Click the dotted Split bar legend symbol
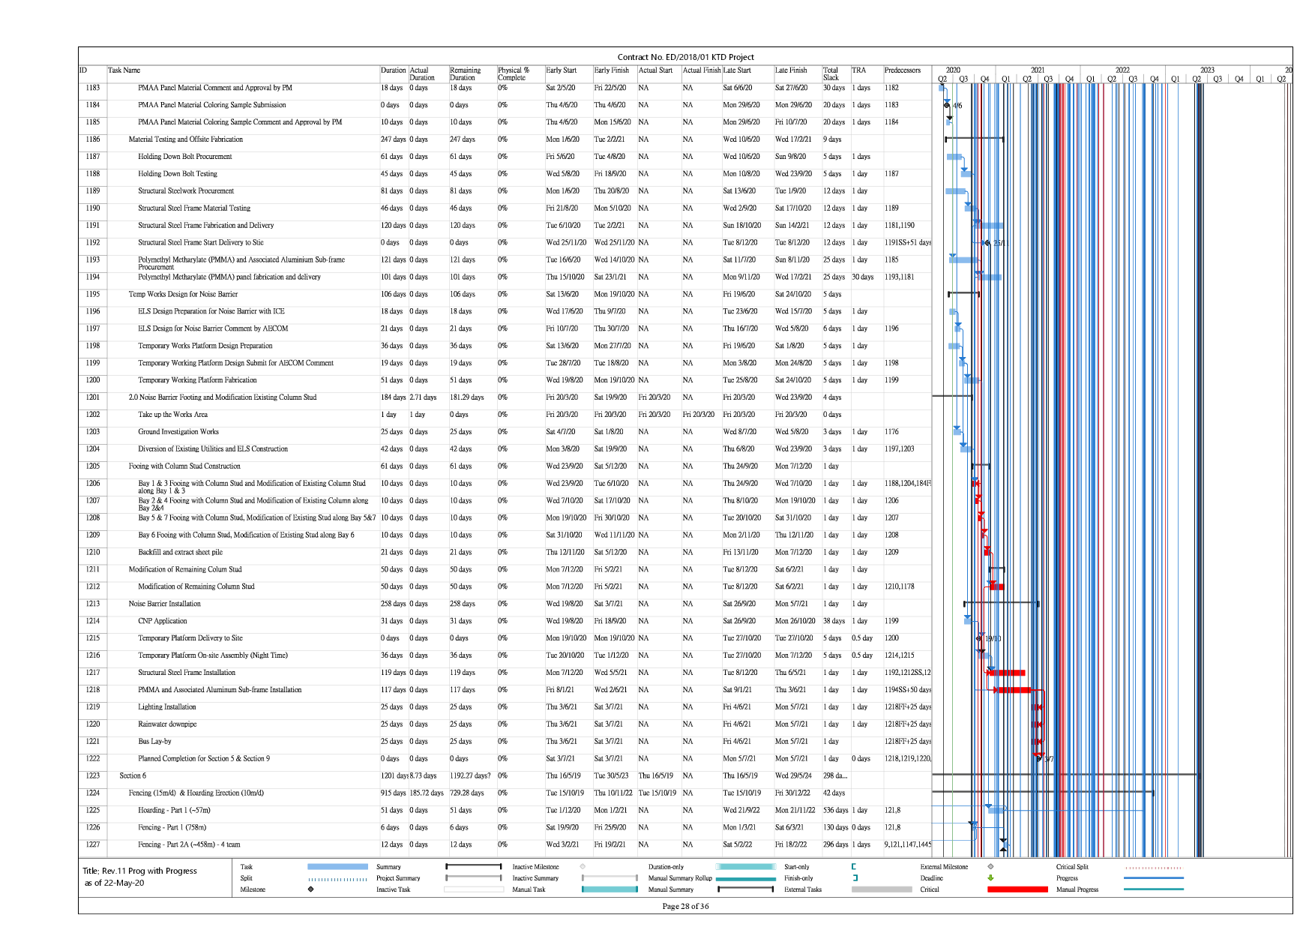Viewport: 1315px width, 930px height. pos(337,878)
